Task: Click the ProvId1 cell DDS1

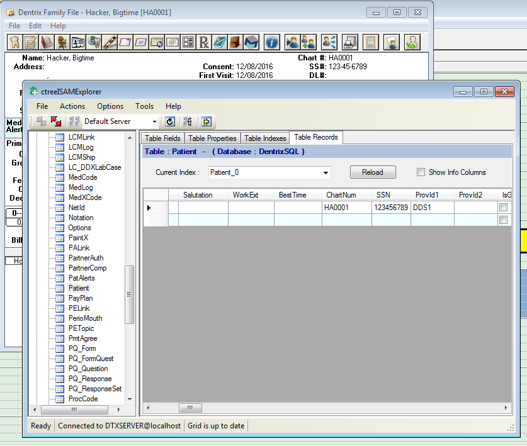Action: pyautogui.click(x=432, y=208)
